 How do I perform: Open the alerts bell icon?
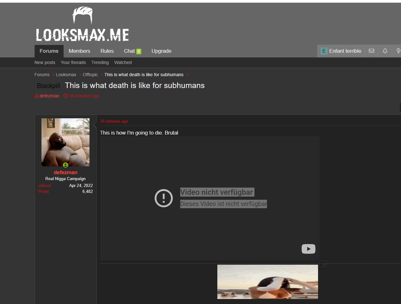385,51
